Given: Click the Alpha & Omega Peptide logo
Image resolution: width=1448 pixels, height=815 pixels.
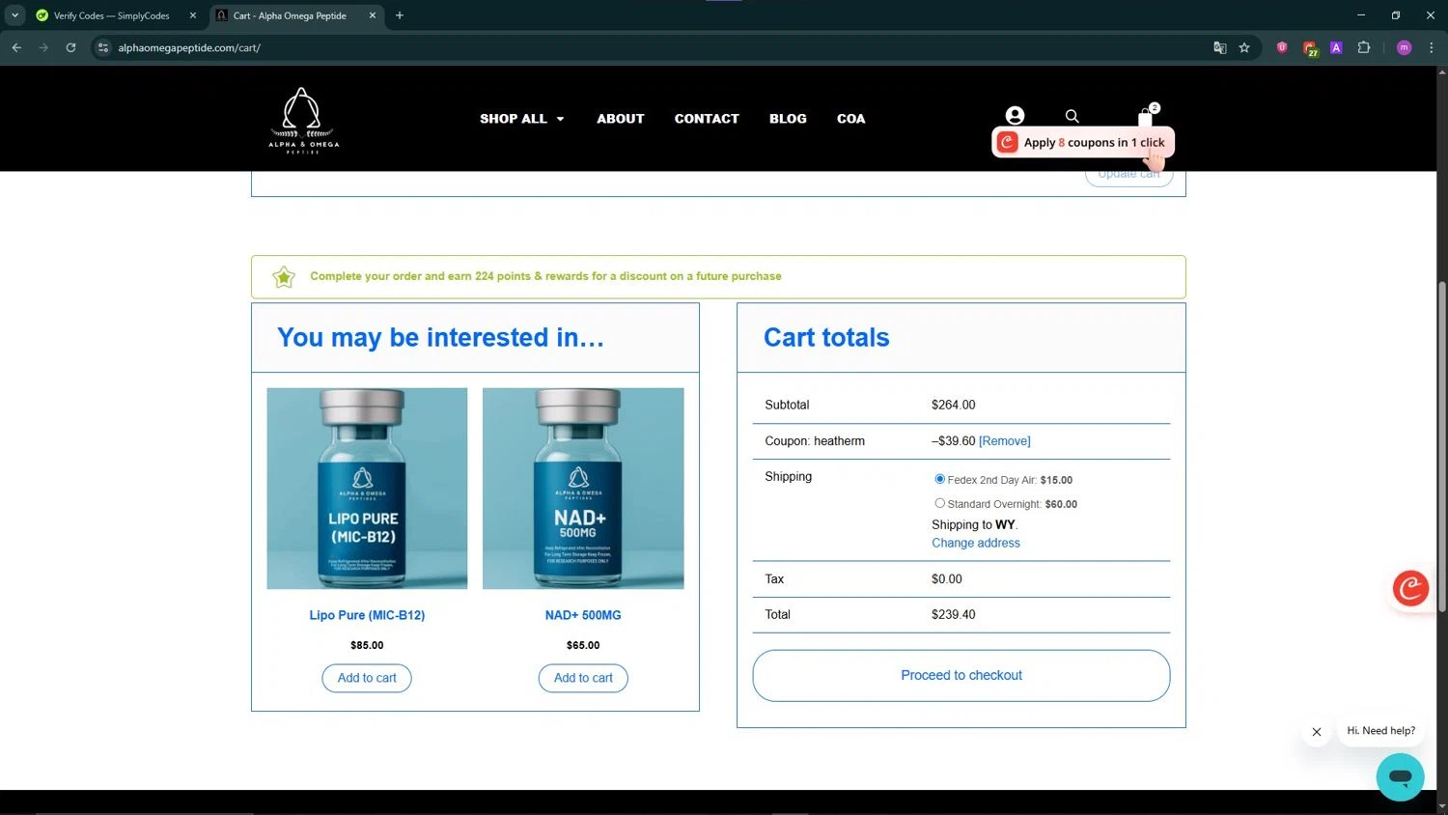Looking at the screenshot, I should (303, 120).
